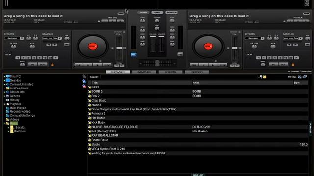314x176 pixels.
Task: Click the Master volume knob in mixer
Action: click(157, 21)
